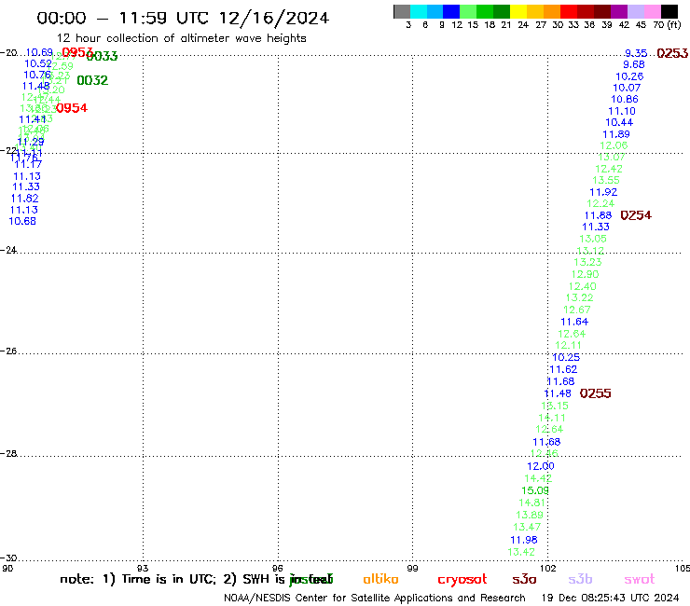Click the wave height value 11.10
The image size is (690, 606).
621,111
